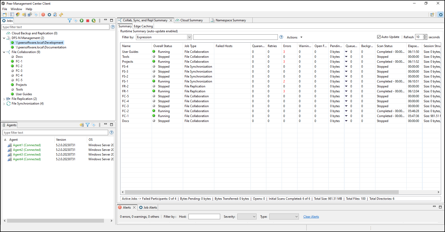This screenshot has width=445, height=232.
Task: Collapse the File Collaboration tree node
Action: pyautogui.click(x=4, y=52)
